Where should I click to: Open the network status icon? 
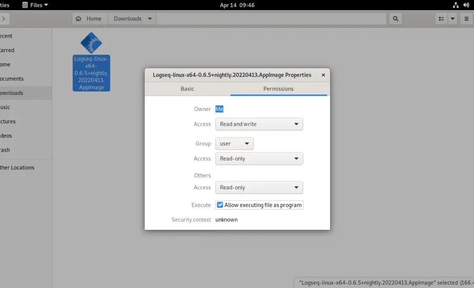click(455, 5)
